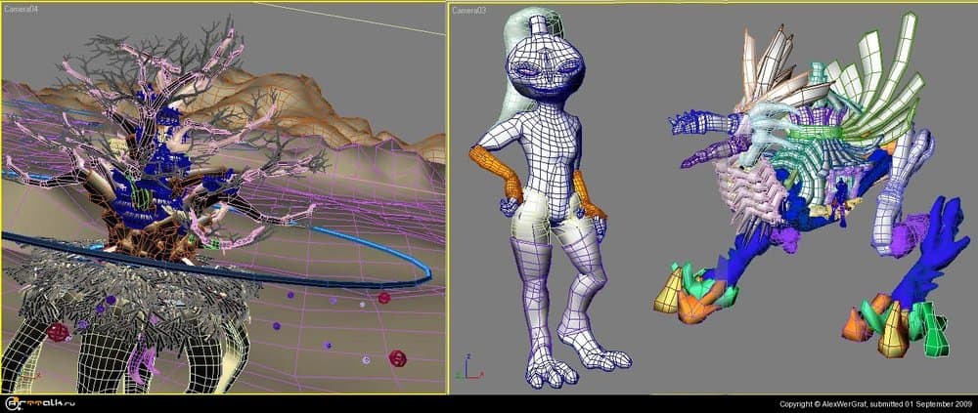Select the green fan feathers on creature's back
This screenshot has height=413, width=978.
pyautogui.click(x=880, y=78)
